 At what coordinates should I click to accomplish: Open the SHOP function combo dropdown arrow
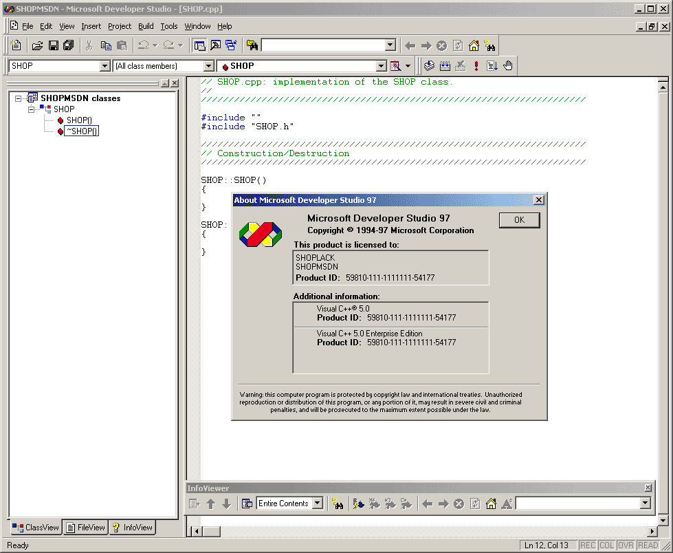click(x=381, y=66)
